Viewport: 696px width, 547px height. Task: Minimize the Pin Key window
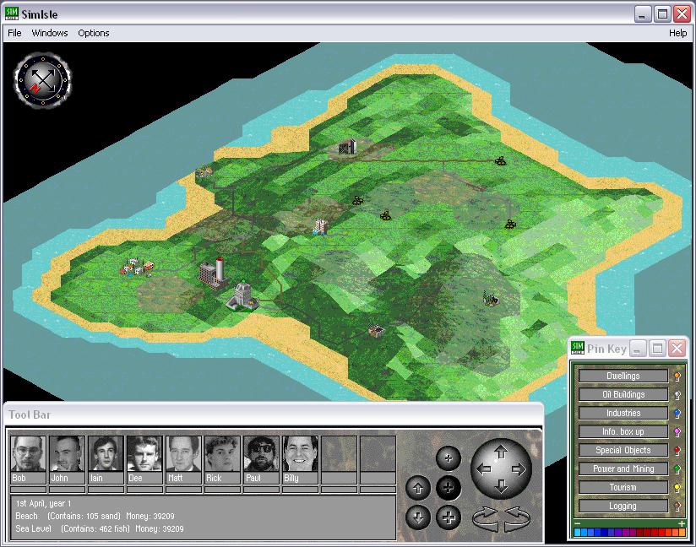click(638, 349)
